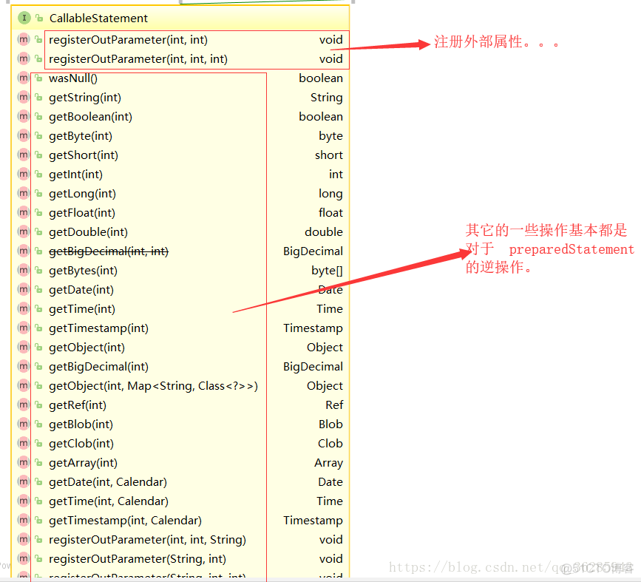The height and width of the screenshot is (582, 641).
Task: Select the struck-through getBigDecimal(int, int) method
Action: point(109,251)
